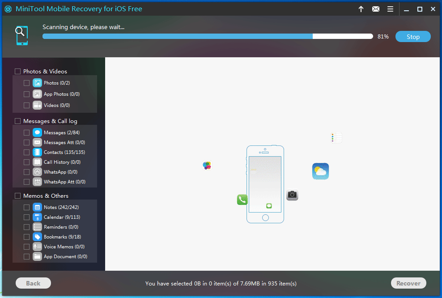Click the App Document folder icon

[x=37, y=256]
